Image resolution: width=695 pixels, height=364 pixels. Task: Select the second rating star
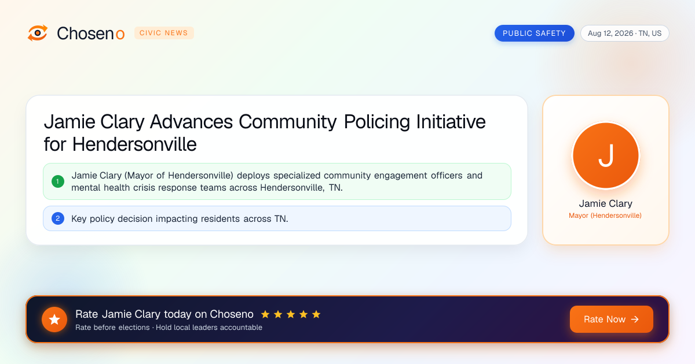pos(278,314)
